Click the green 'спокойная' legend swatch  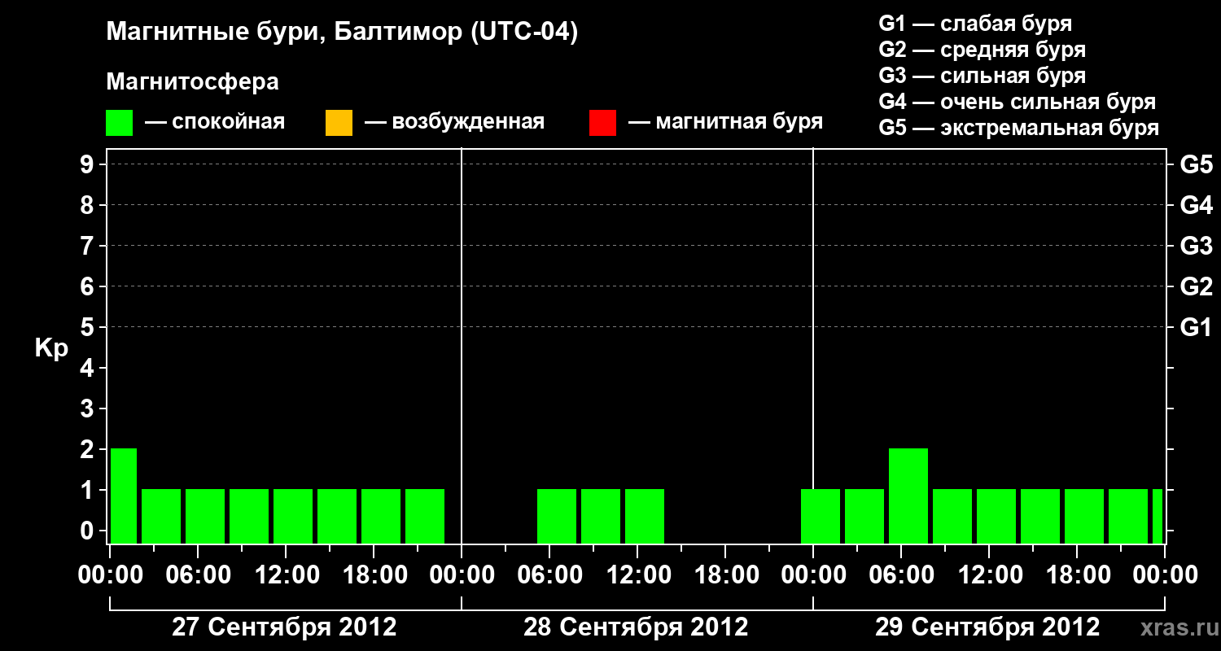tap(120, 123)
